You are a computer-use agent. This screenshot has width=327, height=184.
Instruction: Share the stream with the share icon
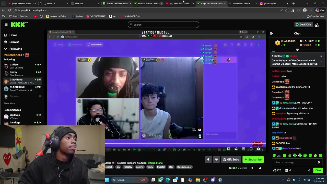click(252, 168)
